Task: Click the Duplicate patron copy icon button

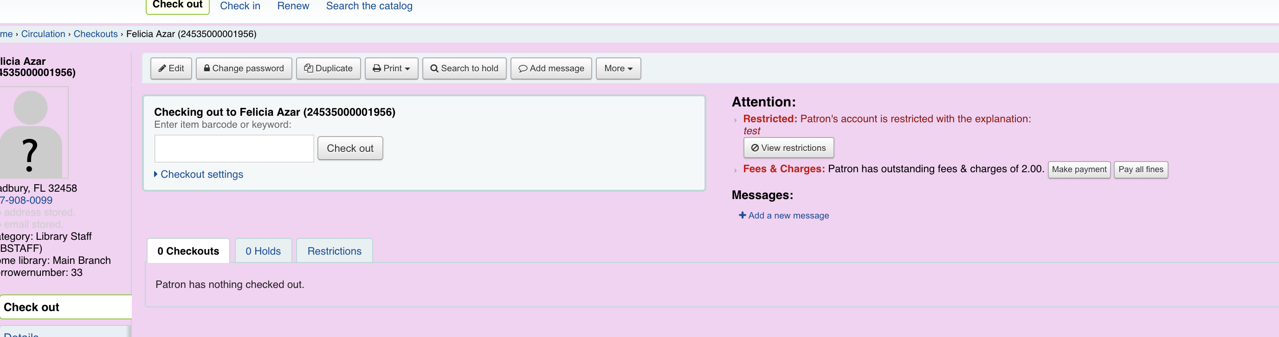Action: tap(328, 69)
